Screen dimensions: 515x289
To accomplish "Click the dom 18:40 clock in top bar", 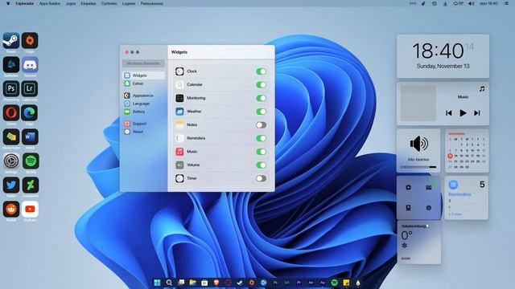I will (x=488, y=3).
